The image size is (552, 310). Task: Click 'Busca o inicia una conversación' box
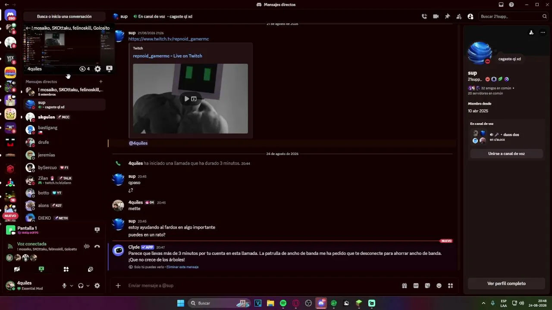click(x=64, y=16)
